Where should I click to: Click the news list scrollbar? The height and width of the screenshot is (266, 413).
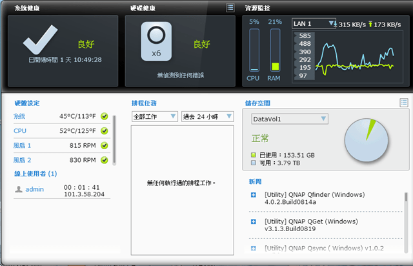[x=406, y=220]
